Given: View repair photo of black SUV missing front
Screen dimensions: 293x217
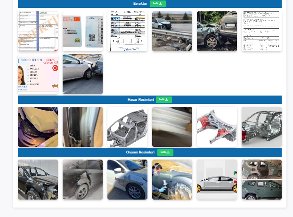Looking at the screenshot, I should pos(38,179).
